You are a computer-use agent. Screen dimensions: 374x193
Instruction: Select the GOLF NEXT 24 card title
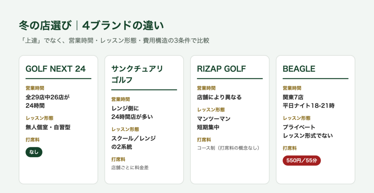(x=56, y=69)
